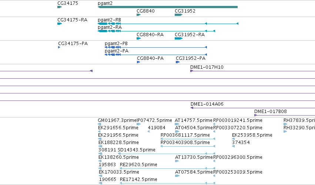Click the CG31952-RA transcript
This screenshot has height=185, width=315.
point(178,38)
